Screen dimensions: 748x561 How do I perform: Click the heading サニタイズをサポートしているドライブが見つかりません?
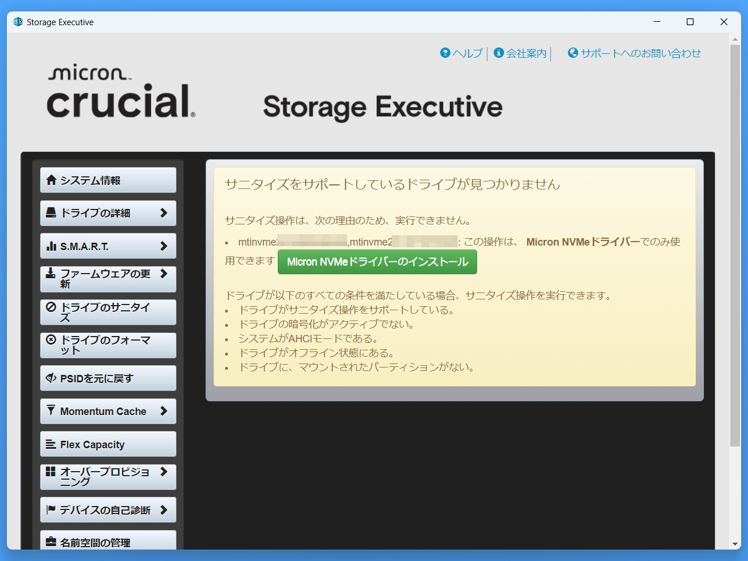coord(393,184)
